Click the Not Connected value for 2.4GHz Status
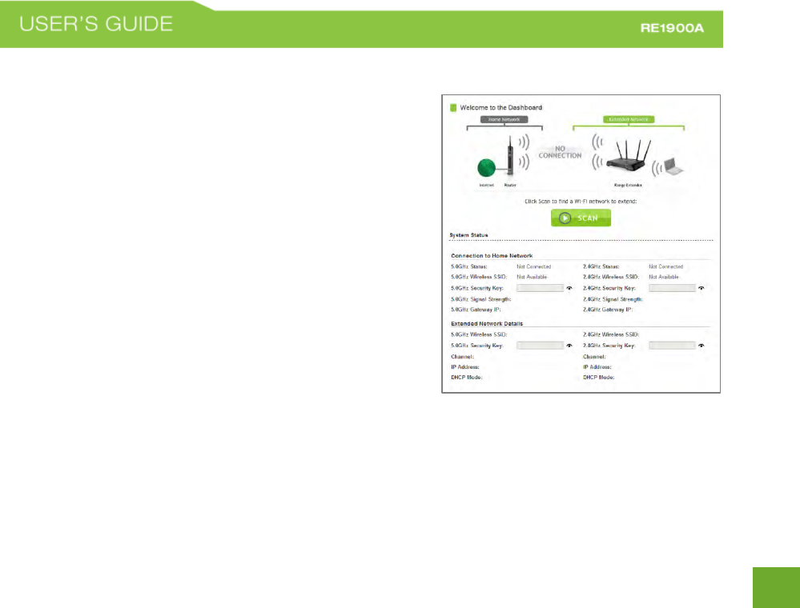800x608 pixels. coord(665,266)
